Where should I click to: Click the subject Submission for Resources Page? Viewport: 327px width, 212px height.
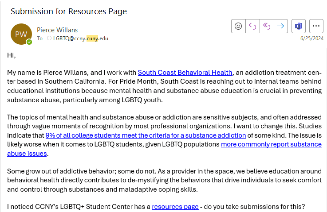pos(69,11)
